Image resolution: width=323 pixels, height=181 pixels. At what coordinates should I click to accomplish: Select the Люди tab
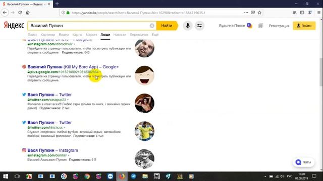click(x=105, y=35)
